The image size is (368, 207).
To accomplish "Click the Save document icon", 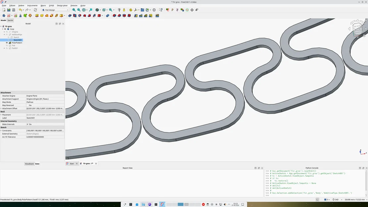I will (x=14, y=10).
